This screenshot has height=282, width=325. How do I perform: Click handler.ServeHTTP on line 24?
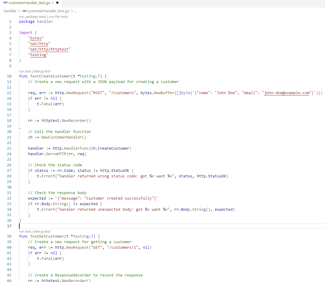coord(47,154)
